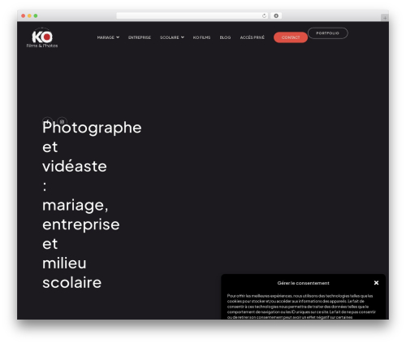
Task: Click the green maximize window button
Action: pos(36,15)
